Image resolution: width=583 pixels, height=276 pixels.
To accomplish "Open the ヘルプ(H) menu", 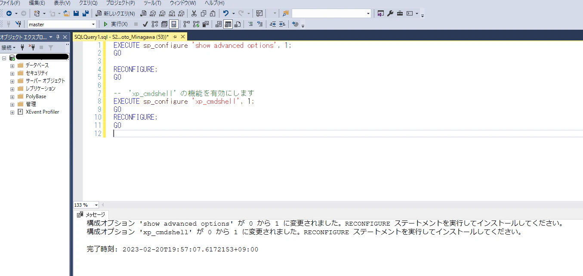I will point(214,3).
